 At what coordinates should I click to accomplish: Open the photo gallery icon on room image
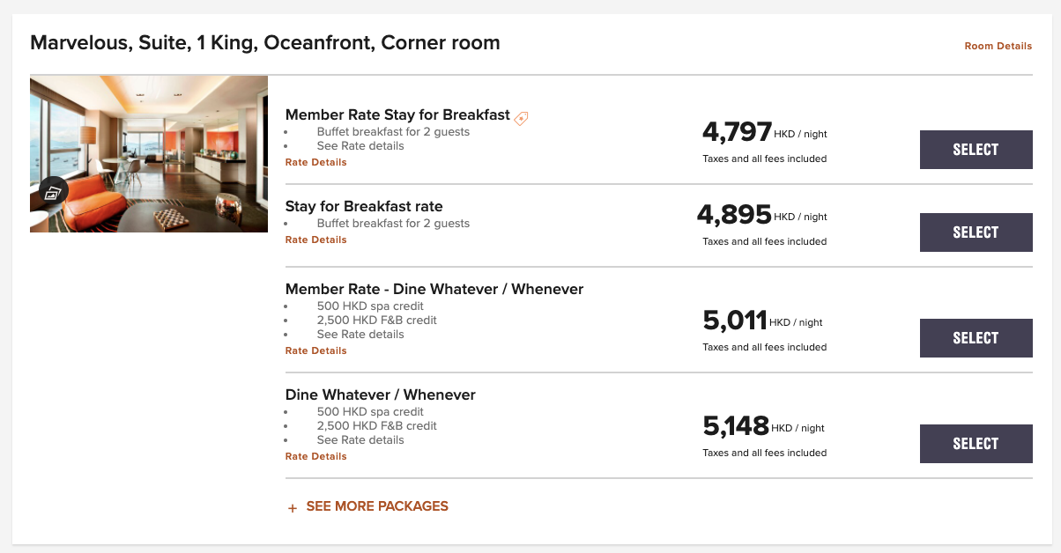pos(54,192)
